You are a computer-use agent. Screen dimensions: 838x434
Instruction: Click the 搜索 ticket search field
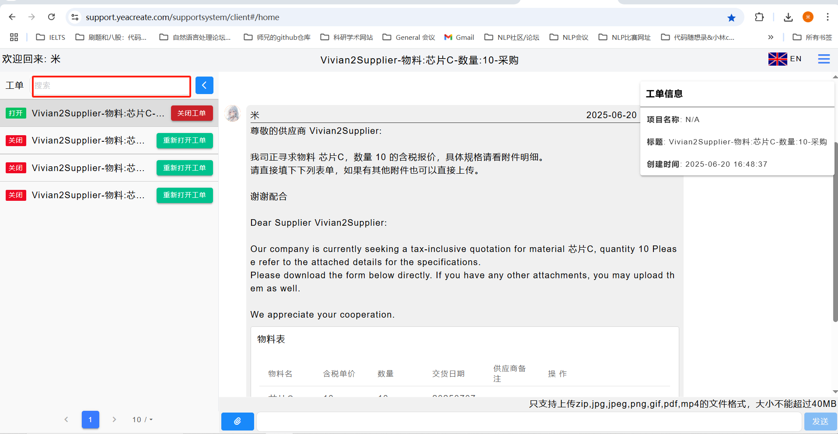[x=112, y=86]
